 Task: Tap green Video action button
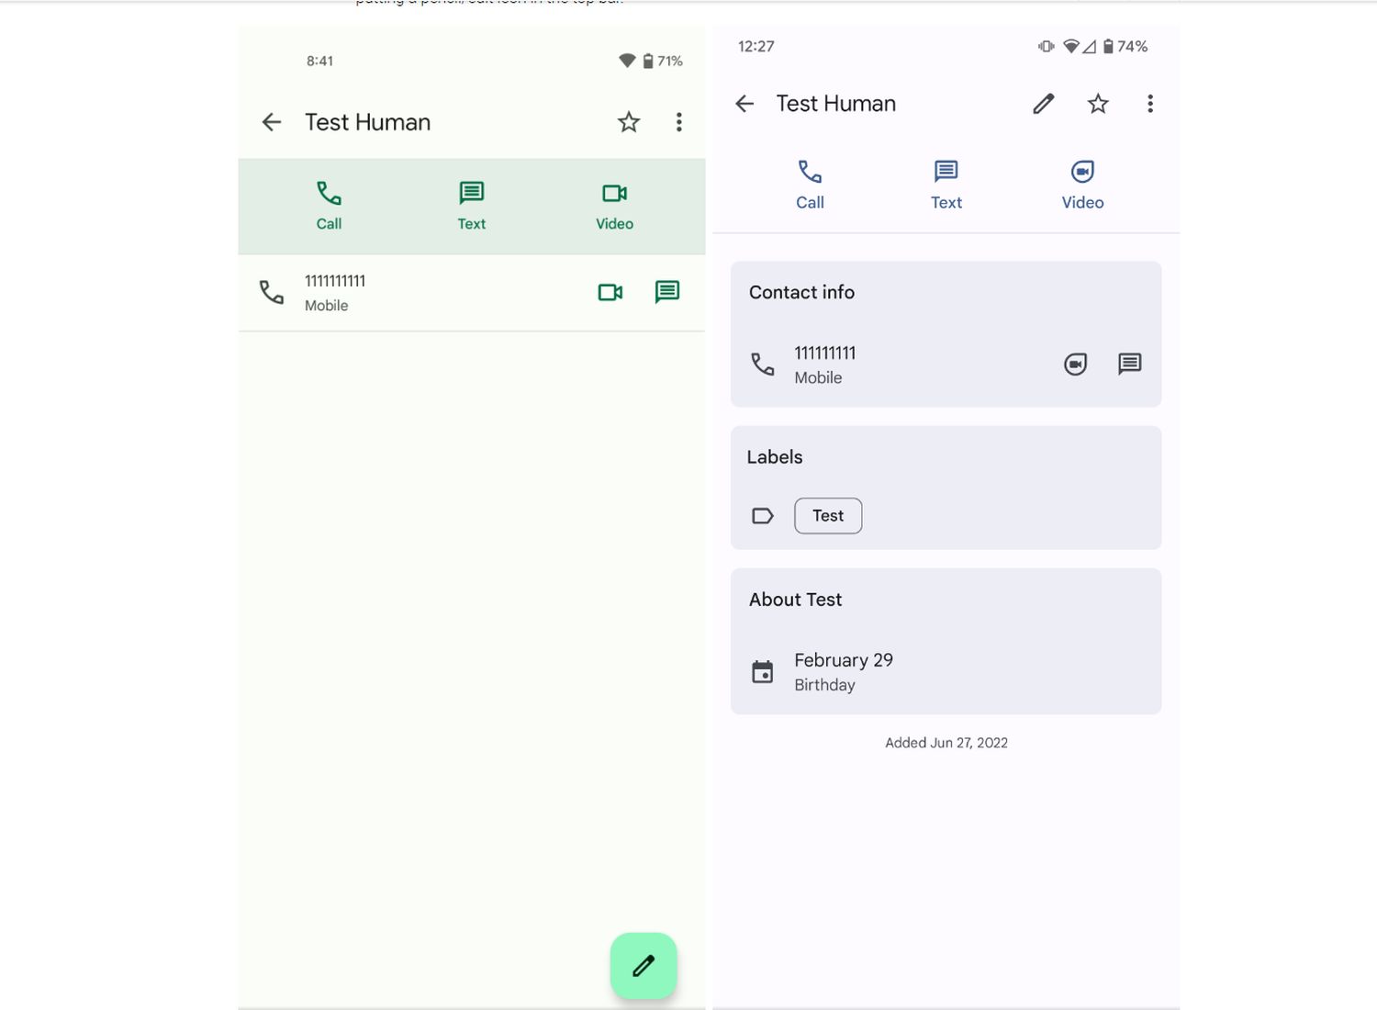(614, 206)
